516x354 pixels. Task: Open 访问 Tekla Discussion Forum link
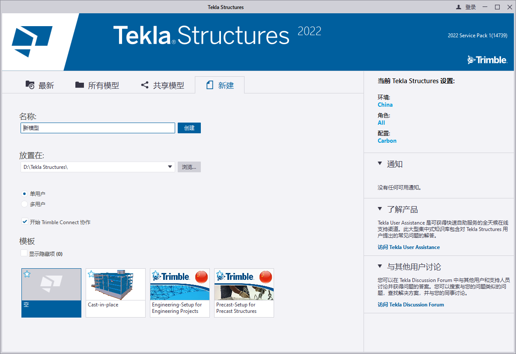410,304
